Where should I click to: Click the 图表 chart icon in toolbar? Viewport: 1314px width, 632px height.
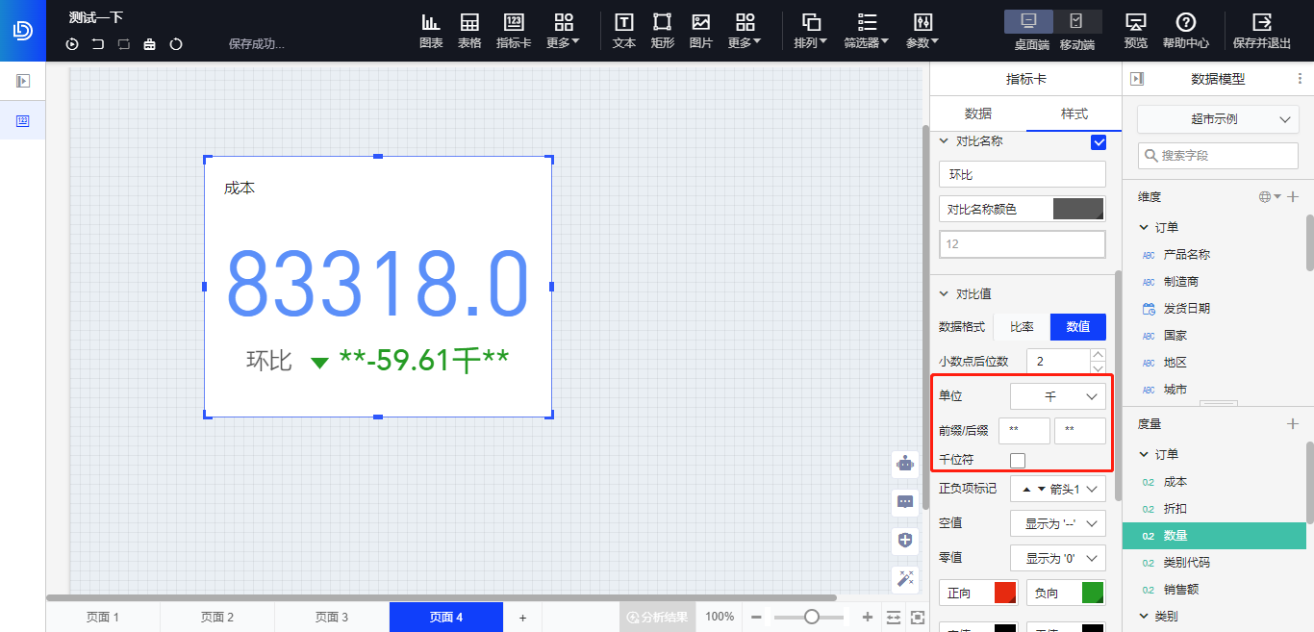(x=431, y=30)
